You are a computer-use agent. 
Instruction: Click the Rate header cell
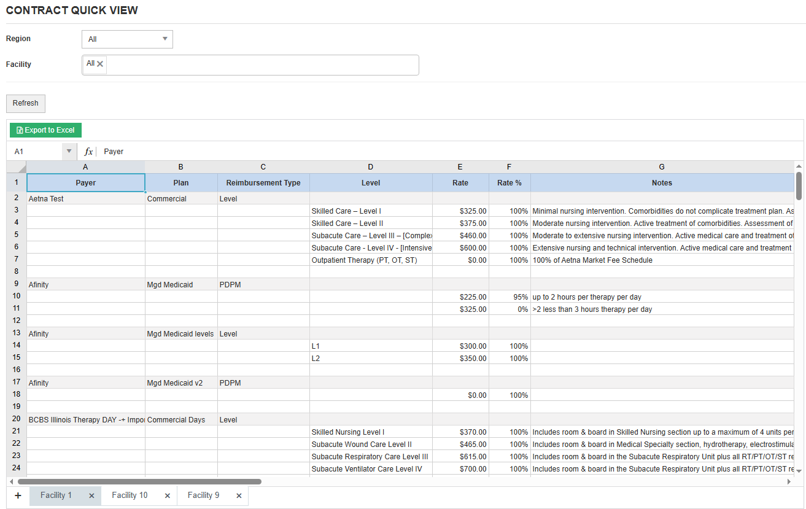(460, 183)
